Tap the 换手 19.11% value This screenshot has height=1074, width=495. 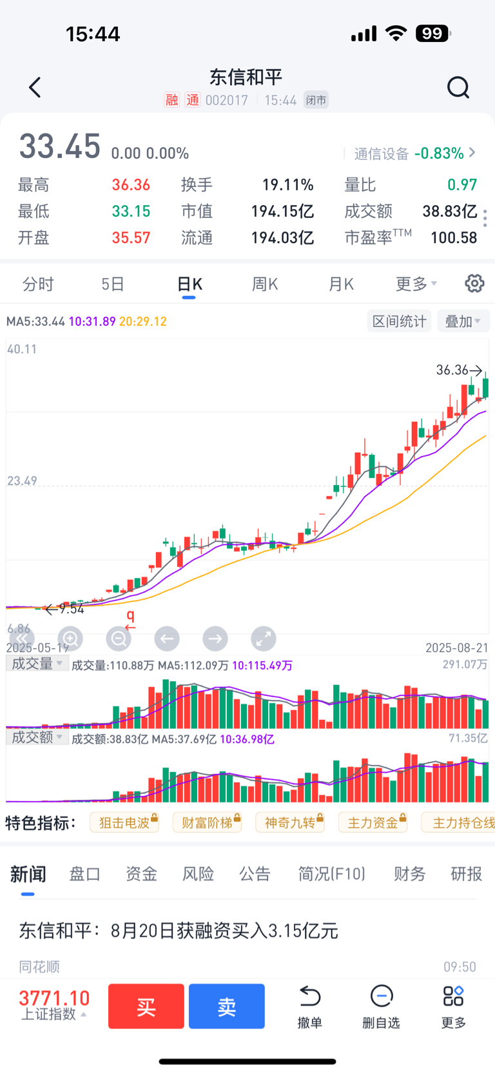point(287,185)
